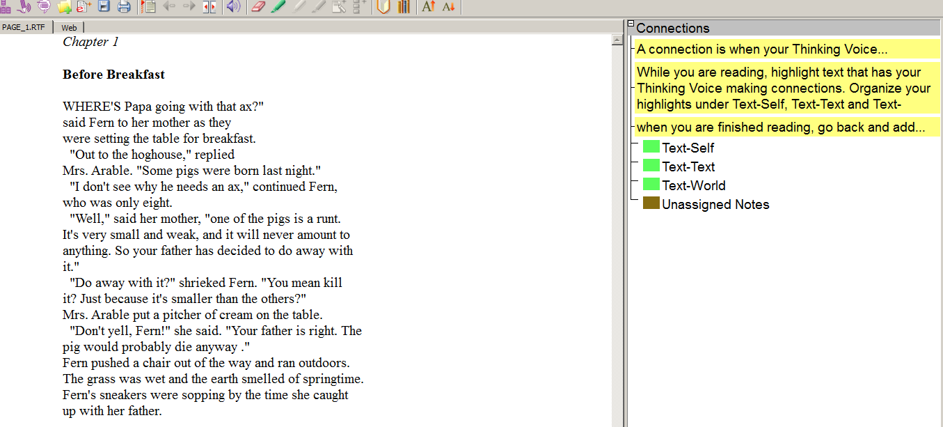The height and width of the screenshot is (427, 943).
Task: Click the grayed-out outline list icon
Action: [x=359, y=7]
